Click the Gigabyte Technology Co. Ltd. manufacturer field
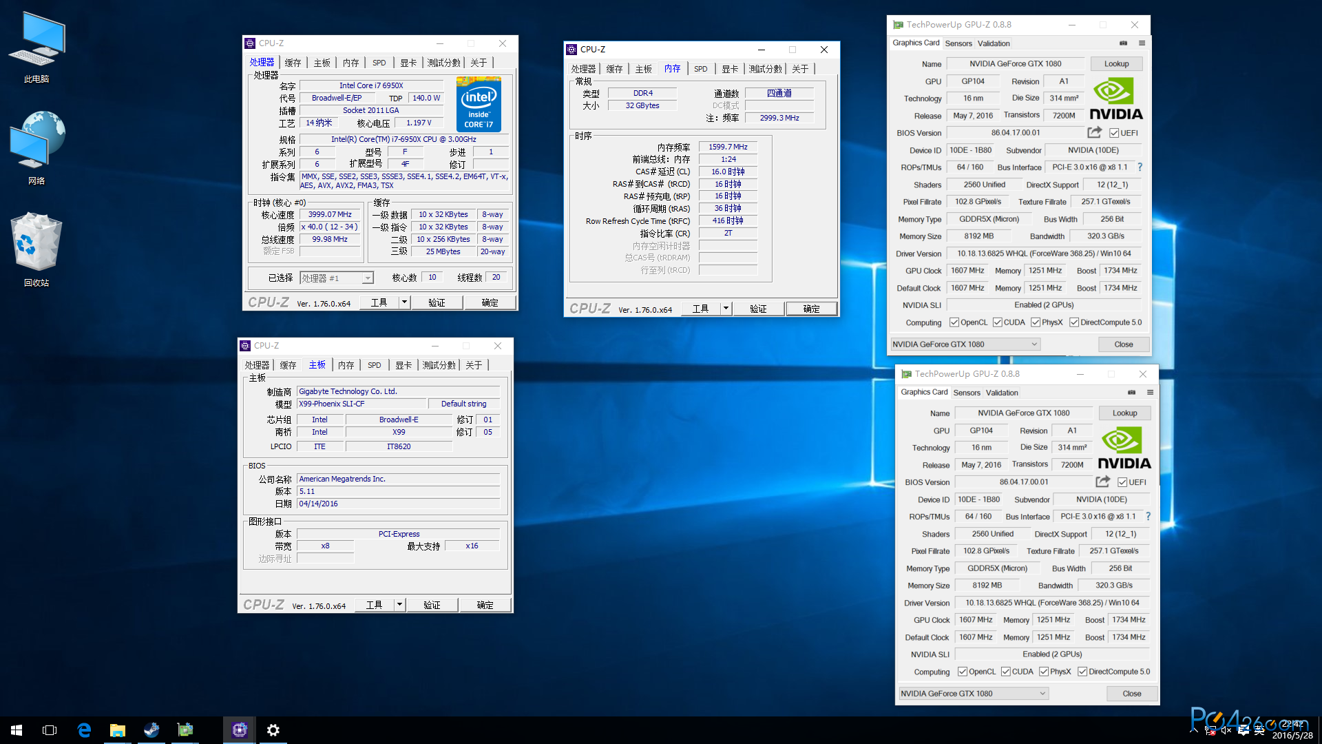 pyautogui.click(x=399, y=391)
